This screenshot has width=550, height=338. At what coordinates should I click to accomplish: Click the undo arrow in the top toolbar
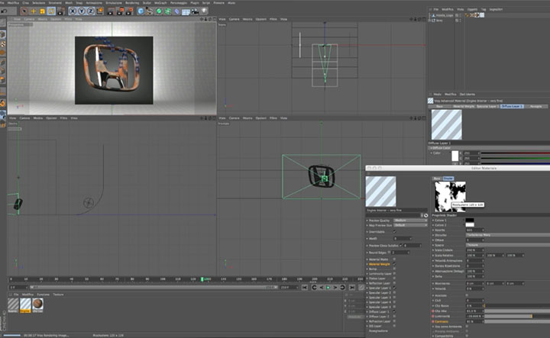point(5,11)
